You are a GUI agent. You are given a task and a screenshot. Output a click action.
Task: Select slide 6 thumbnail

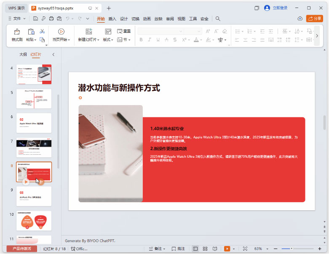(34, 123)
